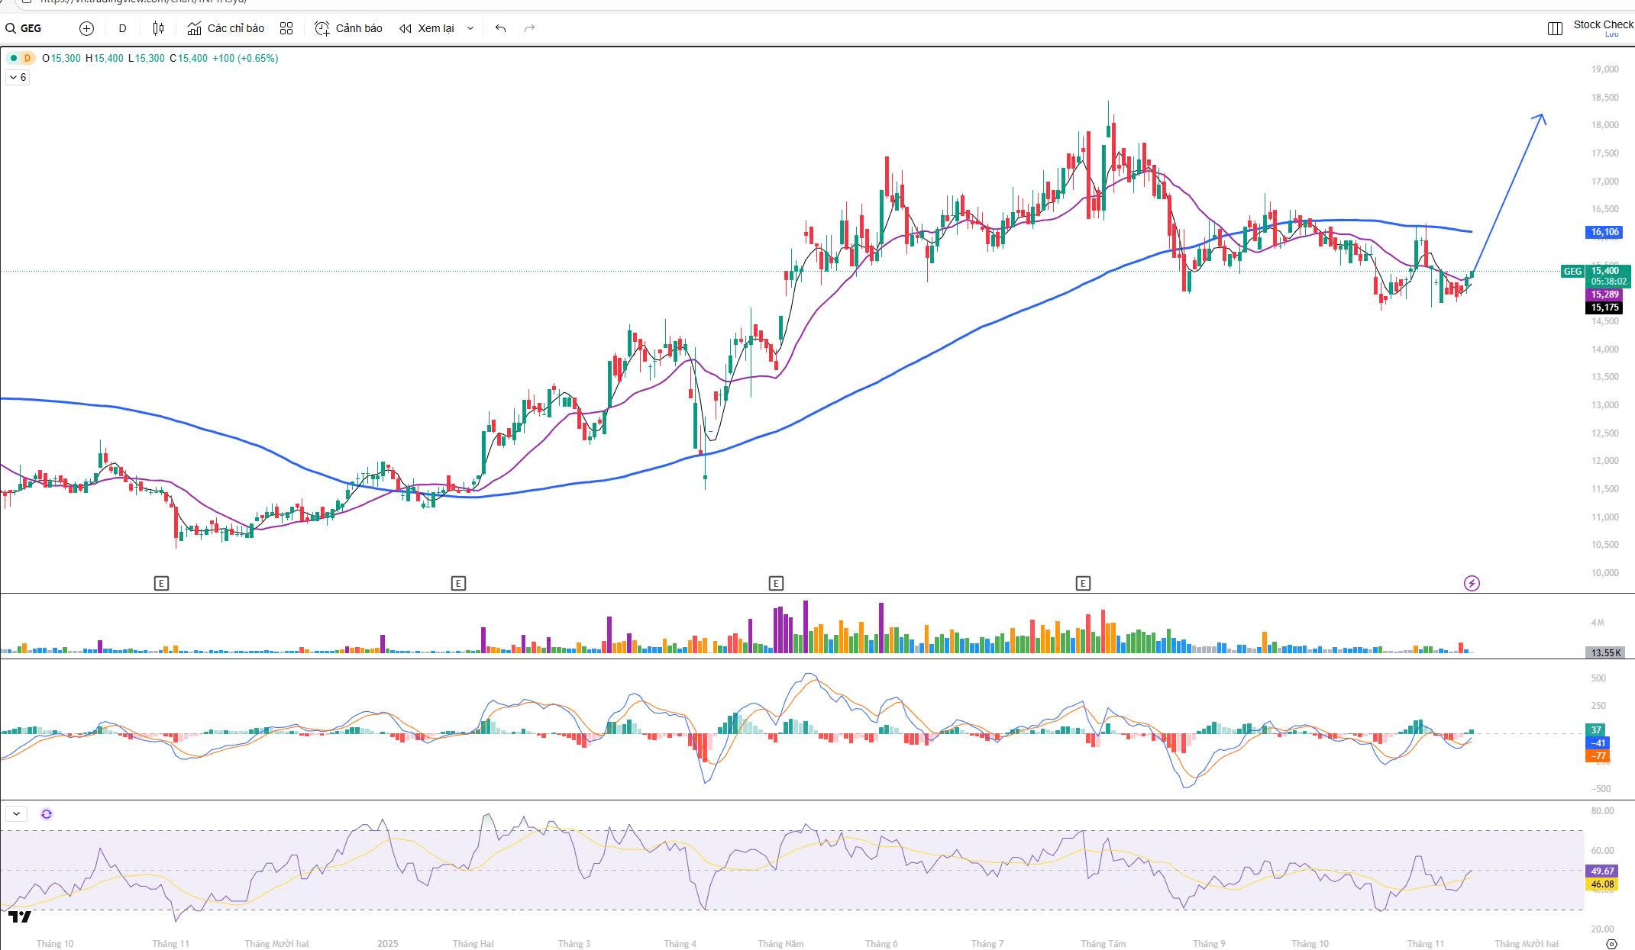This screenshot has height=950, width=1635.
Task: Open dropdown arrow next to Xem lại
Action: coord(470,28)
